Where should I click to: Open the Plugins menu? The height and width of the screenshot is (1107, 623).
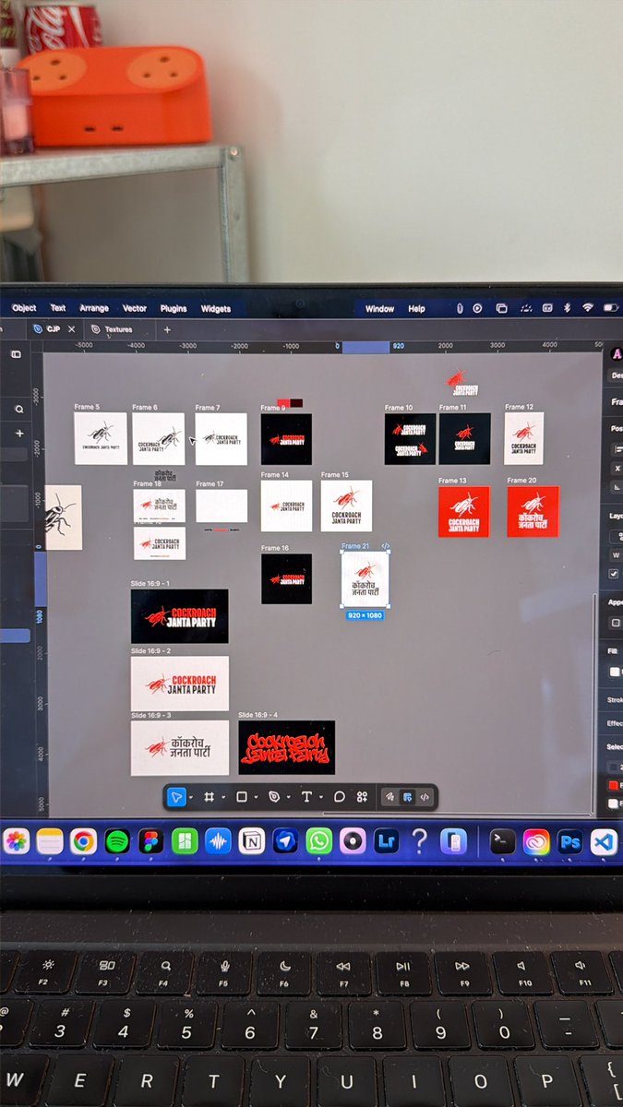174,308
